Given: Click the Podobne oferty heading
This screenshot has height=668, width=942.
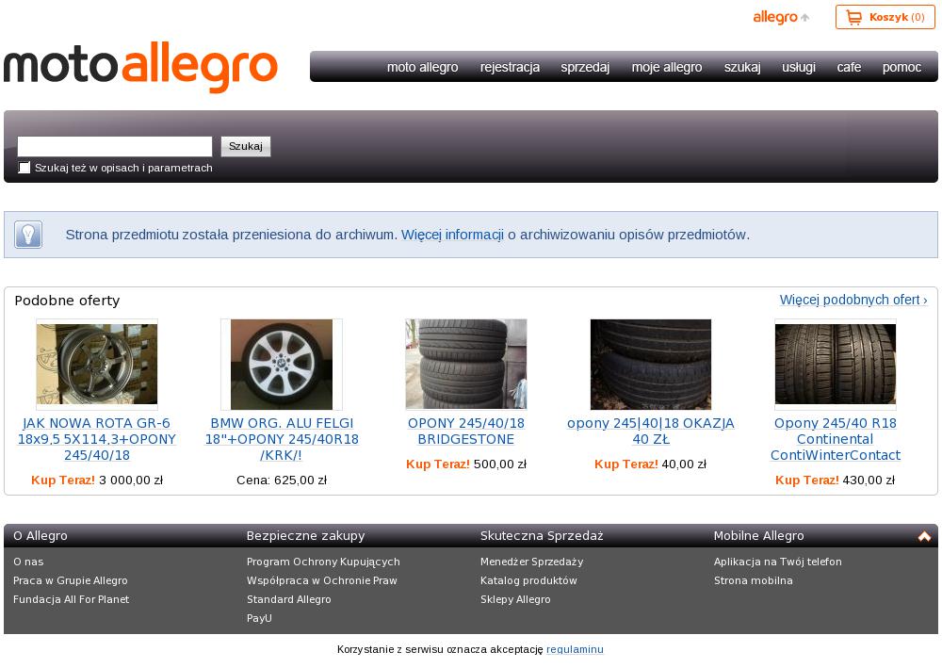Looking at the screenshot, I should tap(67, 301).
